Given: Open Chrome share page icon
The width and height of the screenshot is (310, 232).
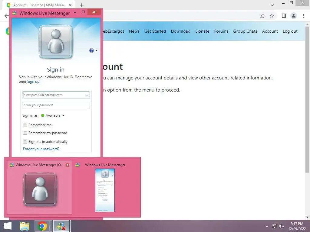Looking at the screenshot, I should 262,16.
